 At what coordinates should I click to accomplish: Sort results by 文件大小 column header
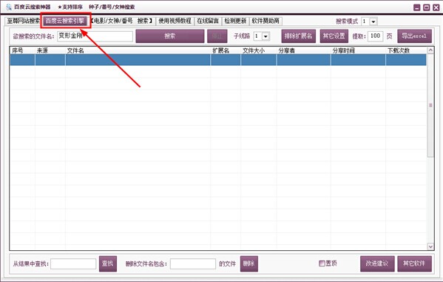(x=254, y=50)
